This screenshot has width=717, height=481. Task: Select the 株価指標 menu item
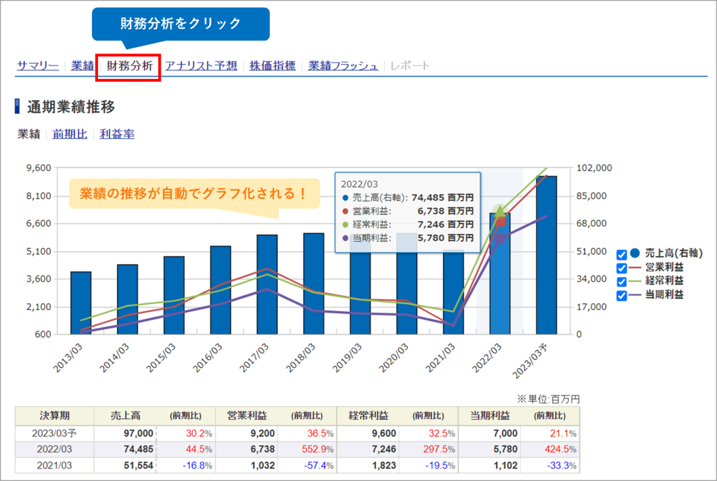[272, 66]
